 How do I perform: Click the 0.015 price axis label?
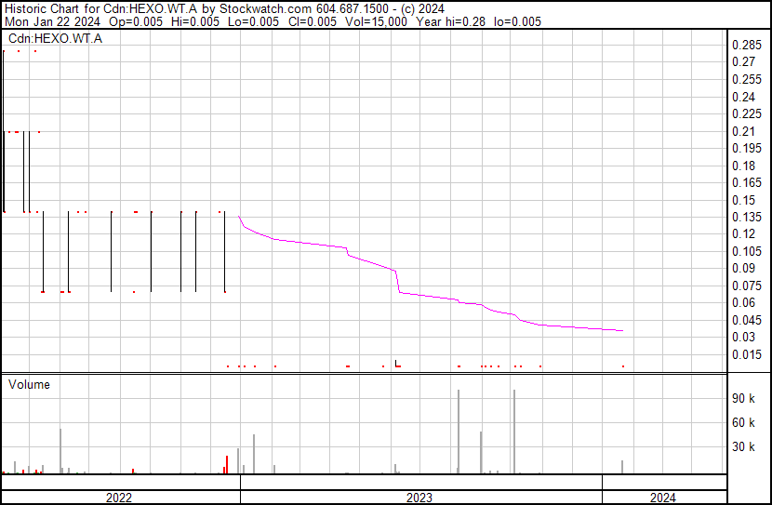747,354
